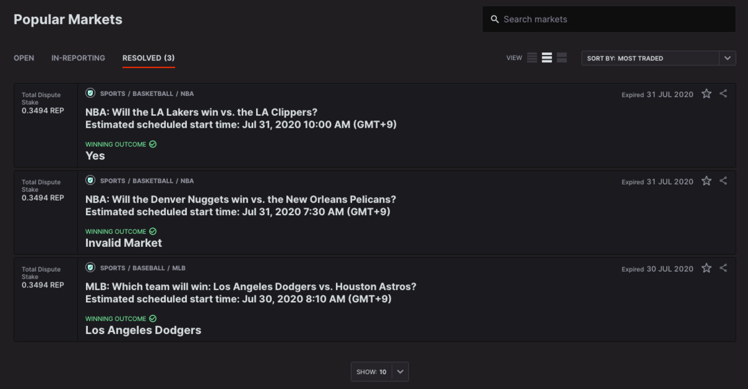Click the shield badge on the Lakers market

pos(90,94)
